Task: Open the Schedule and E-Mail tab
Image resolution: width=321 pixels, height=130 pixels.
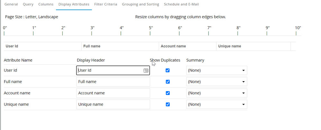Action: (181, 4)
